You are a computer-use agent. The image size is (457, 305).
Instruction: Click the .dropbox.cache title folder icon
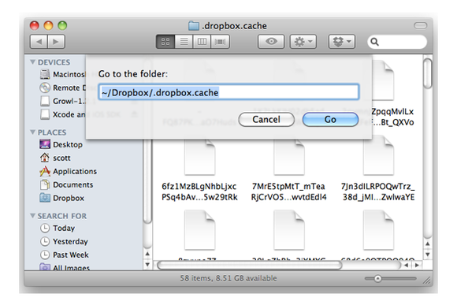[x=194, y=26]
